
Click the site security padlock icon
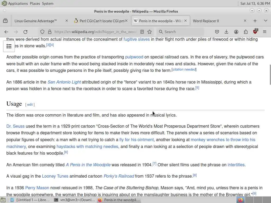pos(50,32)
